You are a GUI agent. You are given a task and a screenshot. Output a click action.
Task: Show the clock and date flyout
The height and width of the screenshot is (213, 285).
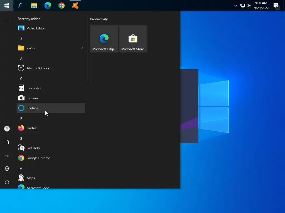coord(261,6)
